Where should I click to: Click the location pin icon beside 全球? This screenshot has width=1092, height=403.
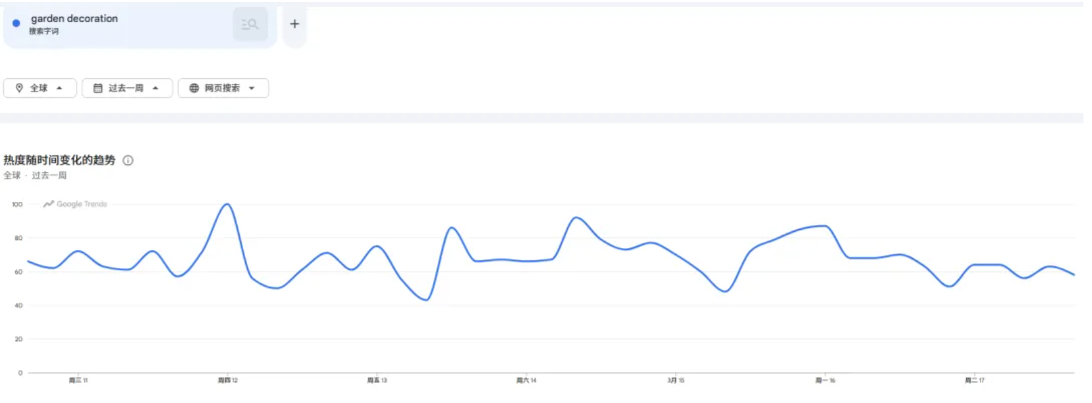[19, 88]
